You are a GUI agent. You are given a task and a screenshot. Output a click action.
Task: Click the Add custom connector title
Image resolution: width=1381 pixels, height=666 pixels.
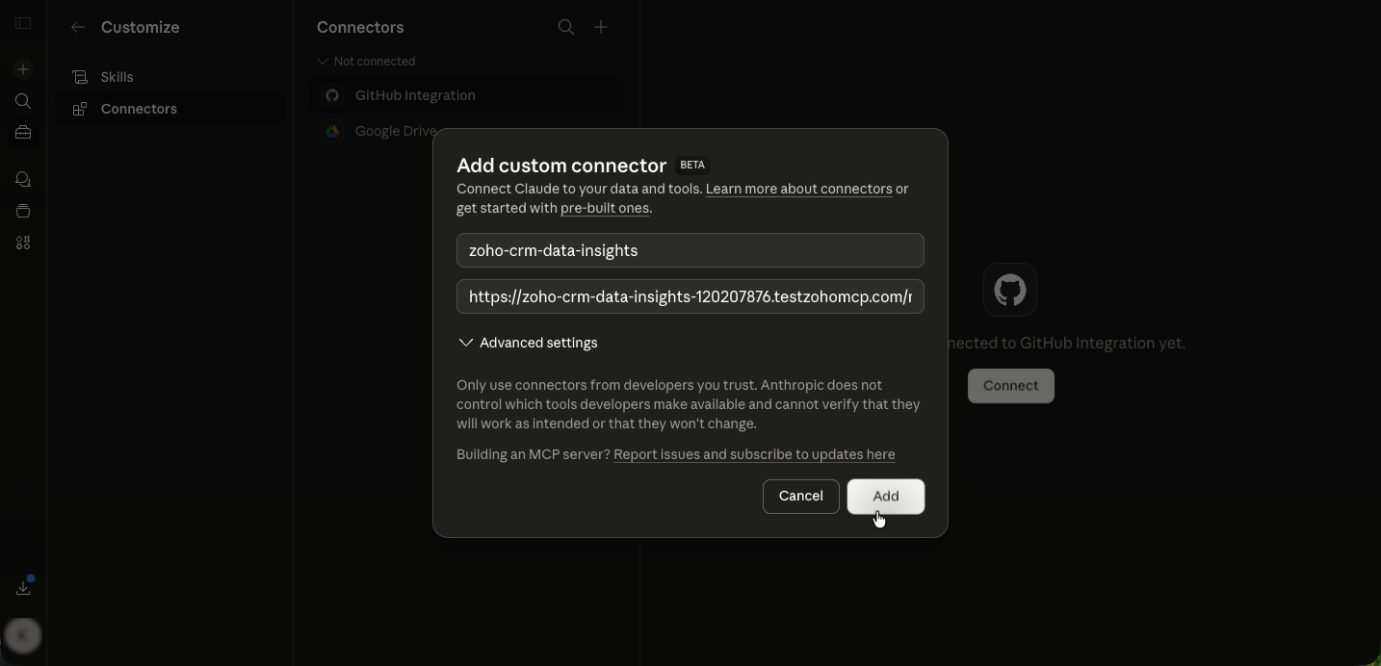point(561,166)
